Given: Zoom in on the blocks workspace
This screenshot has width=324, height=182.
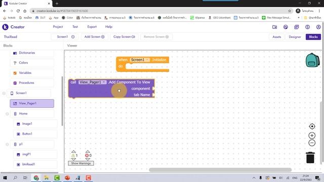Looking at the screenshot, I should coord(312,135).
